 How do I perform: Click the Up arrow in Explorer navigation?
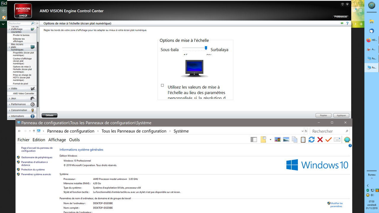tap(34, 131)
